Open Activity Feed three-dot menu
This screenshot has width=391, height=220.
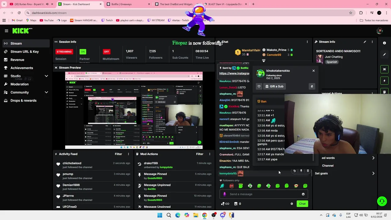tap(128, 154)
